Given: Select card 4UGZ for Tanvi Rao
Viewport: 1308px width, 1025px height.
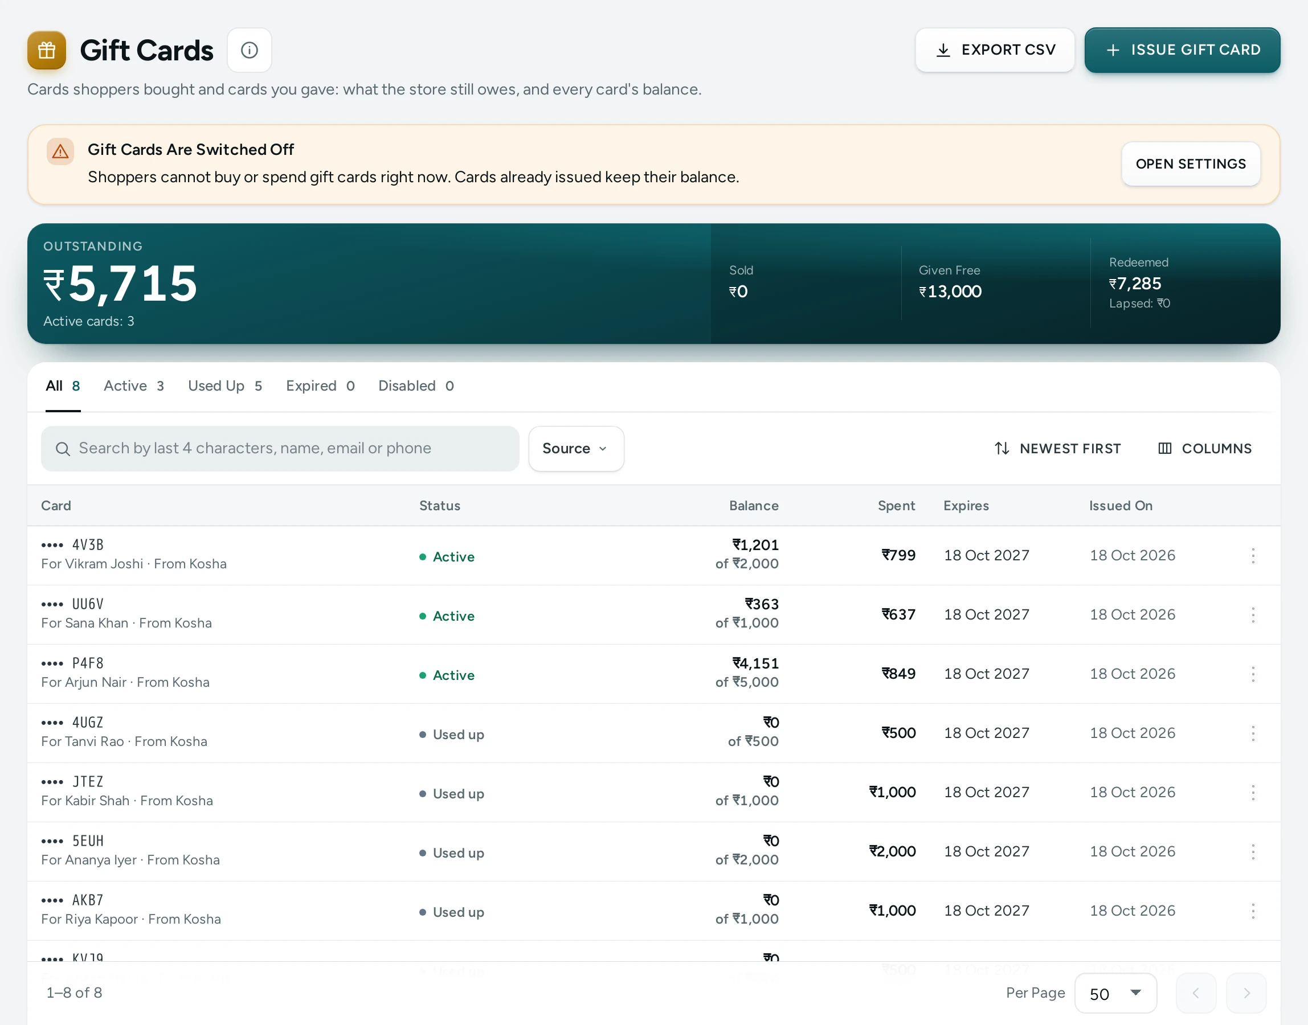Looking at the screenshot, I should (653, 733).
